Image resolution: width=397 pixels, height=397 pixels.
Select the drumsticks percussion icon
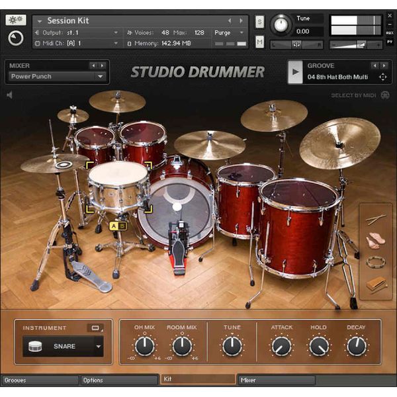coord(376,219)
